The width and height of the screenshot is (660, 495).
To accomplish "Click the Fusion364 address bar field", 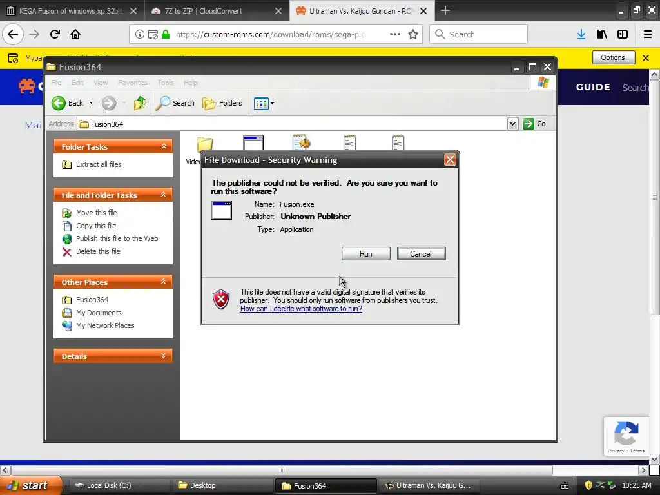I will click(x=293, y=124).
